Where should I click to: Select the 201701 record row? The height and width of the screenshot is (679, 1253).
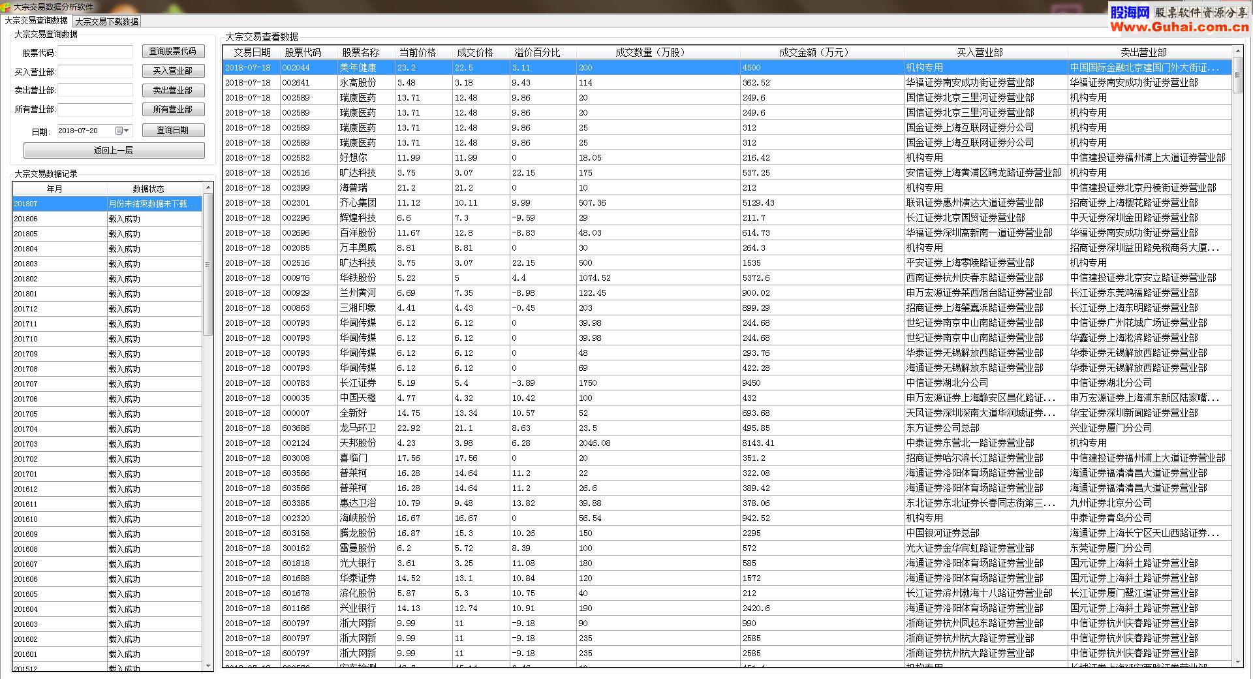(108, 474)
